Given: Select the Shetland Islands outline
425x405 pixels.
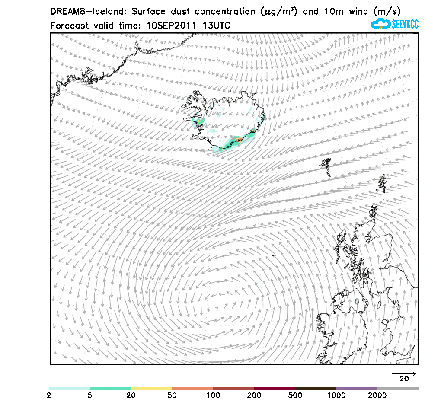Looking at the screenshot, I should point(382,183).
